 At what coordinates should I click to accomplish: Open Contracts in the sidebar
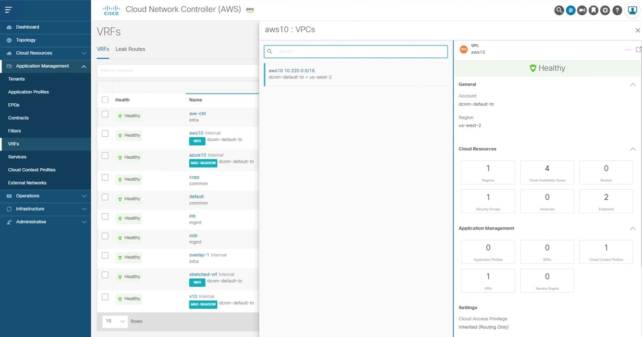coord(18,118)
